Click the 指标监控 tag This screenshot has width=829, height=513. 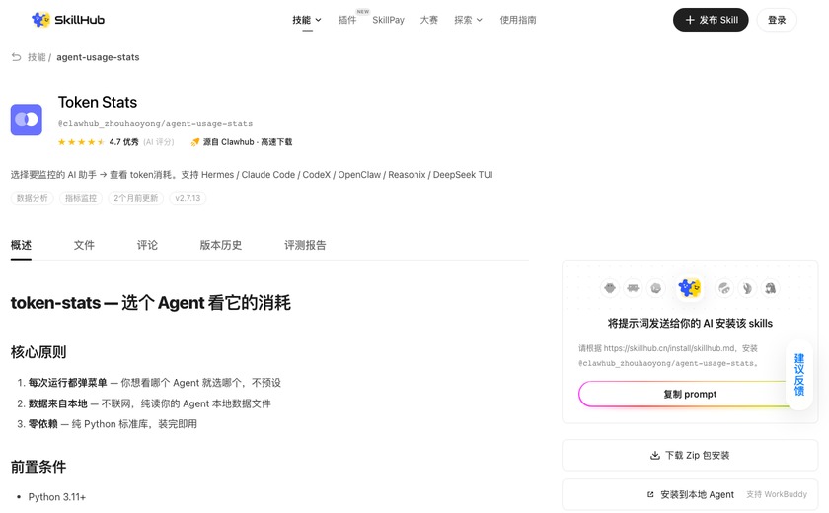81,198
